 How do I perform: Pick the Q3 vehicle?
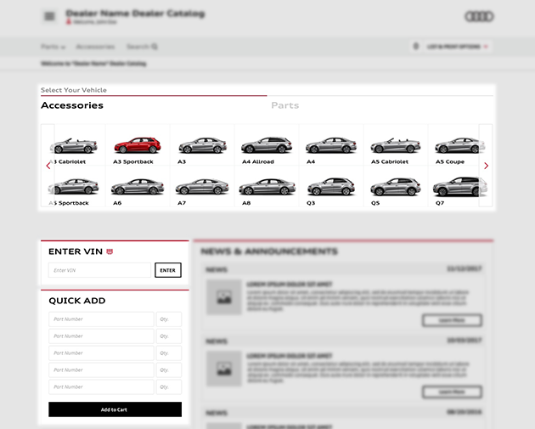(331, 186)
